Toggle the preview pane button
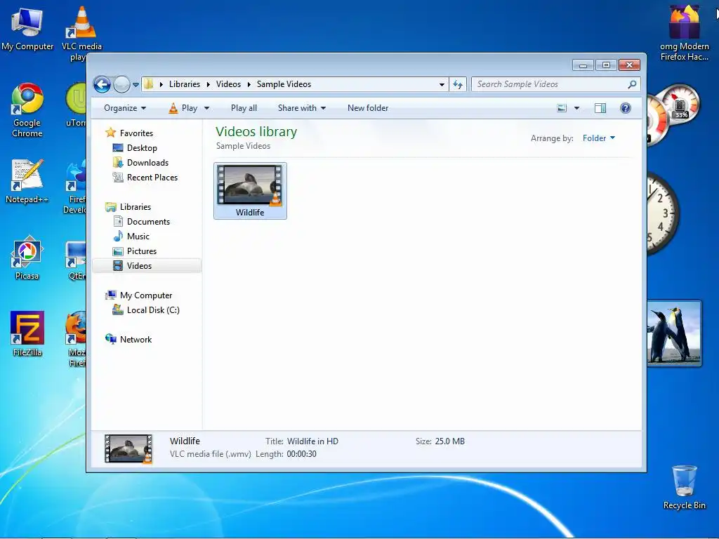This screenshot has width=719, height=539. pos(600,108)
